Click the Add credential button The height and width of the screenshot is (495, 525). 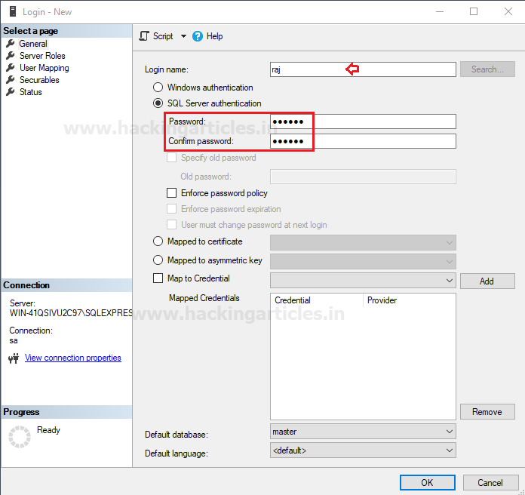pyautogui.click(x=487, y=281)
